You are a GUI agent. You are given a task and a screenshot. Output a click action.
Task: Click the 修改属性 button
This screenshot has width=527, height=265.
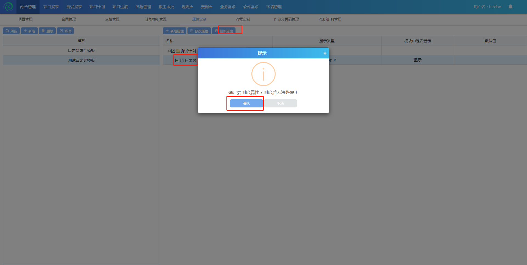coord(199,31)
